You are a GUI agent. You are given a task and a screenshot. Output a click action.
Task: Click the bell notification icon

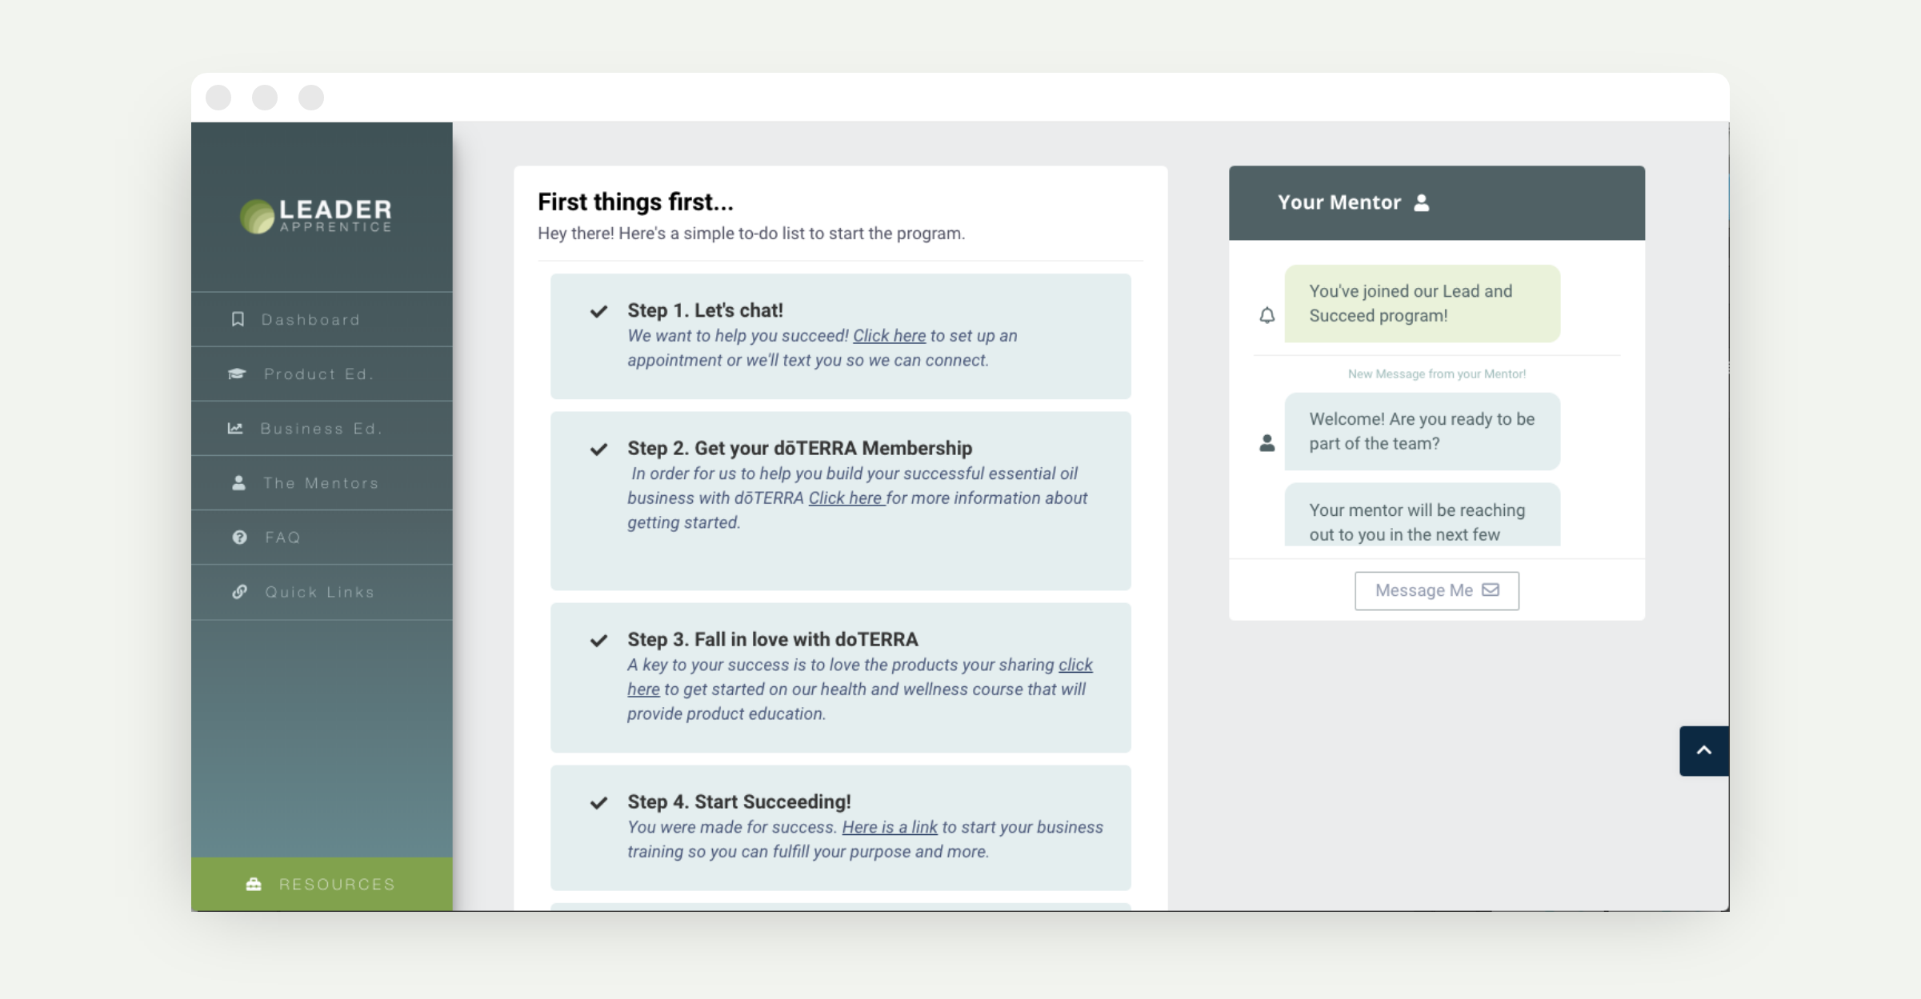[x=1267, y=315]
